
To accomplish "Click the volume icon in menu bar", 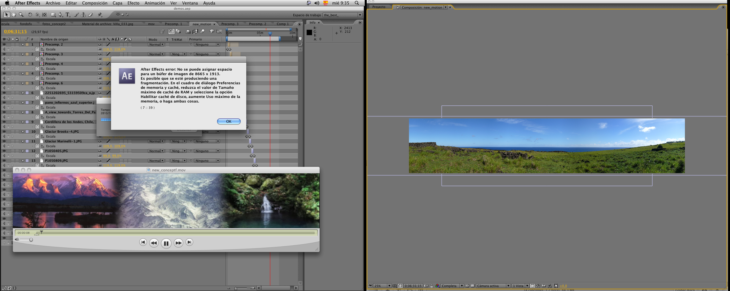I will click(x=317, y=3).
